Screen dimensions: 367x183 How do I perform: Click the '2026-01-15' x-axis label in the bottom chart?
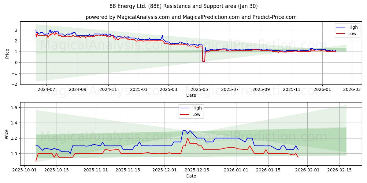pyautogui.click(x=268, y=170)
